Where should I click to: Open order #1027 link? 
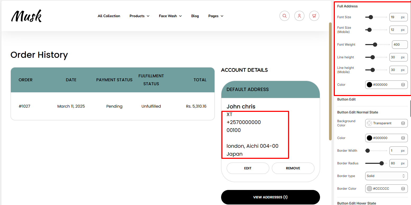[x=24, y=106]
